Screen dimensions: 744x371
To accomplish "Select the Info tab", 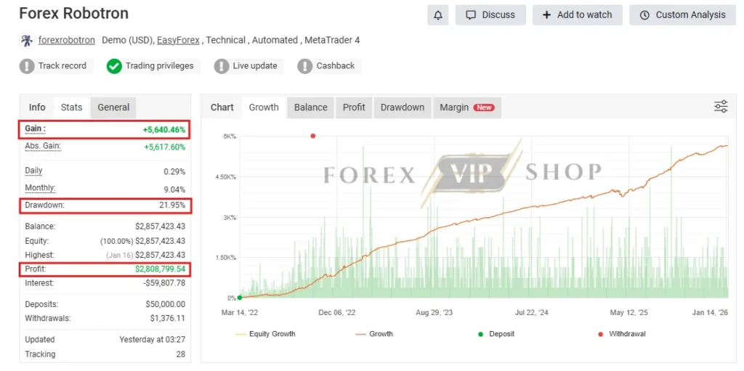I will point(37,107).
